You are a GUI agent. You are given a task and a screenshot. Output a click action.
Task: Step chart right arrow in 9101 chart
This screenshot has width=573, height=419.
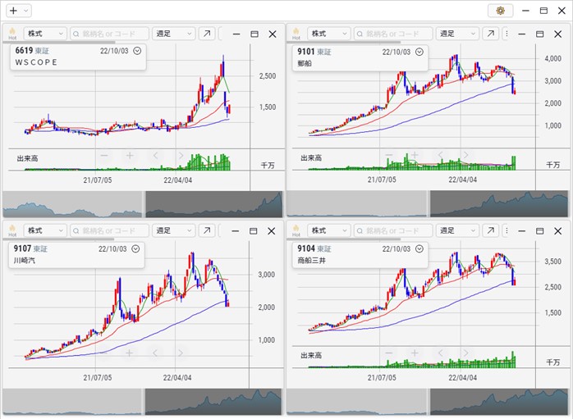(465, 155)
